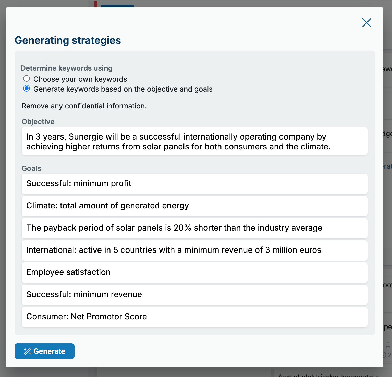This screenshot has height=377, width=392.
Task: Edit the payback period of solar panels goal
Action: [x=194, y=228]
